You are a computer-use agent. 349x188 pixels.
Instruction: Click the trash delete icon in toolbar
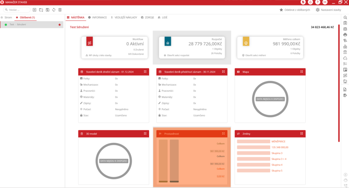click(x=60, y=10)
